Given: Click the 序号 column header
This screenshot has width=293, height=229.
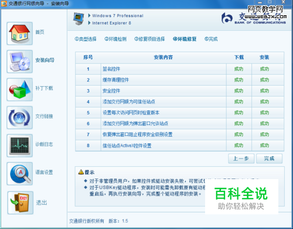Looking at the screenshot, I should [88, 57].
